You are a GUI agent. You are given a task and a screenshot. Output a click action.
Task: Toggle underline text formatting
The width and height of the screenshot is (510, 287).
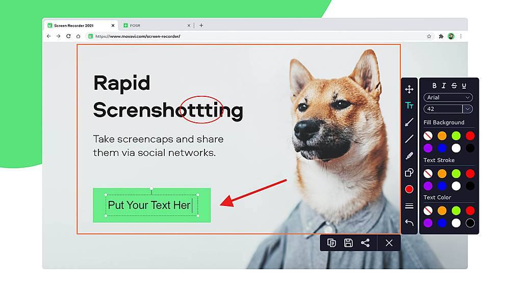464,86
